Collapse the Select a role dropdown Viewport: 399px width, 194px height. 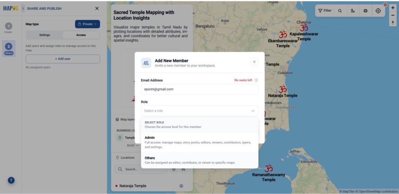pos(252,111)
